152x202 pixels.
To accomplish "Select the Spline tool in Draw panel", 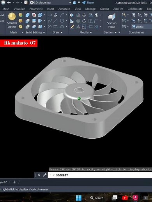I will (x=49, y=21).
